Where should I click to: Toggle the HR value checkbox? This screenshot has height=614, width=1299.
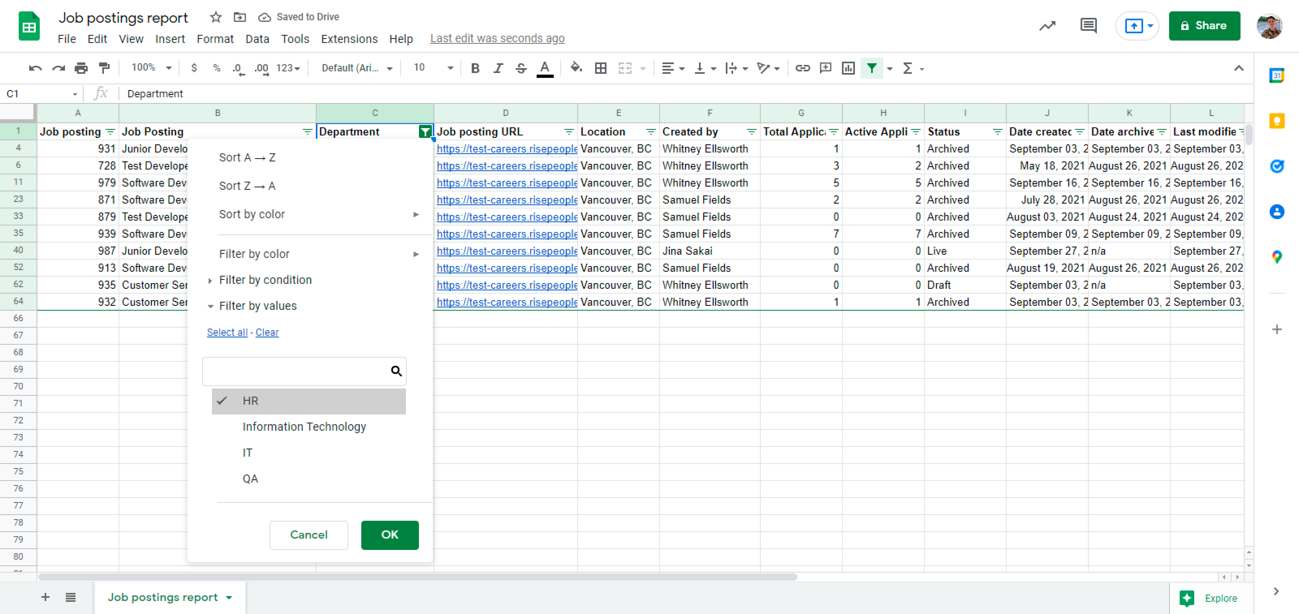309,401
